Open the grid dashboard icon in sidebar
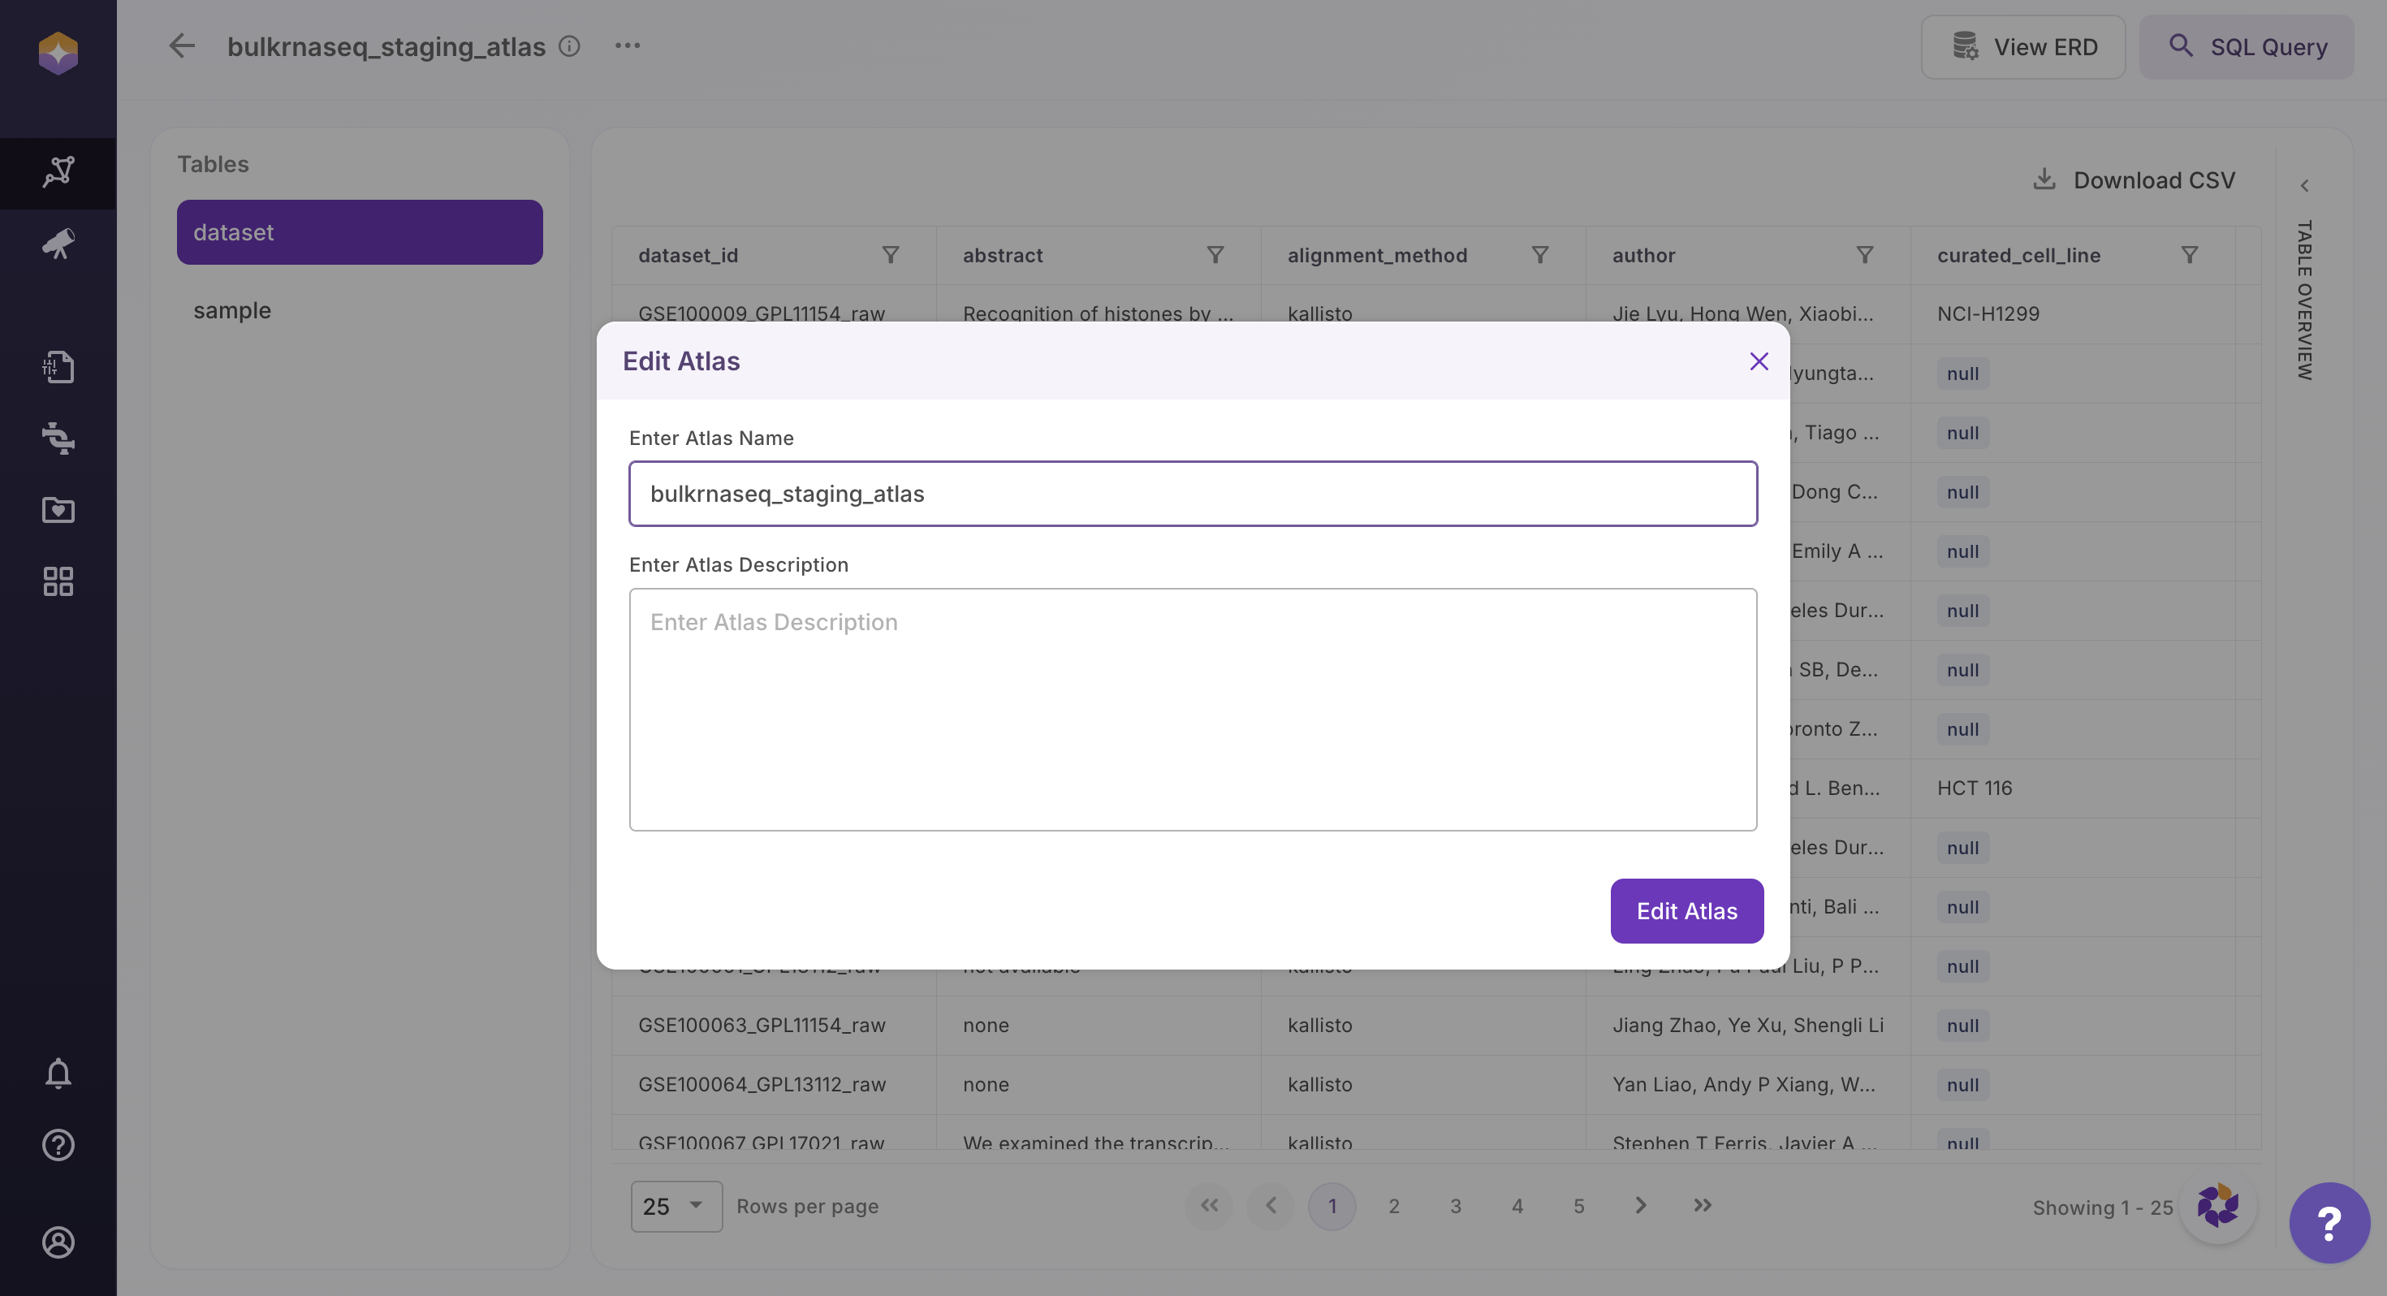Image resolution: width=2387 pixels, height=1296 pixels. click(x=58, y=582)
